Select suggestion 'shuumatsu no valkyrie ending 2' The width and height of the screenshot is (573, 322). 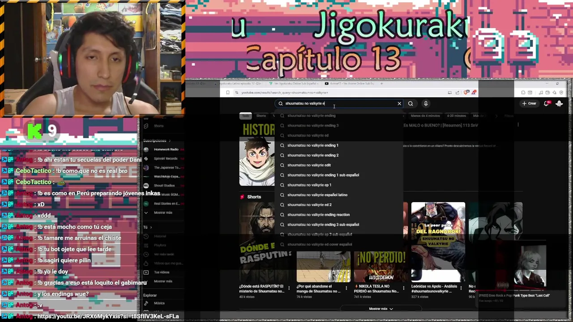339,155
